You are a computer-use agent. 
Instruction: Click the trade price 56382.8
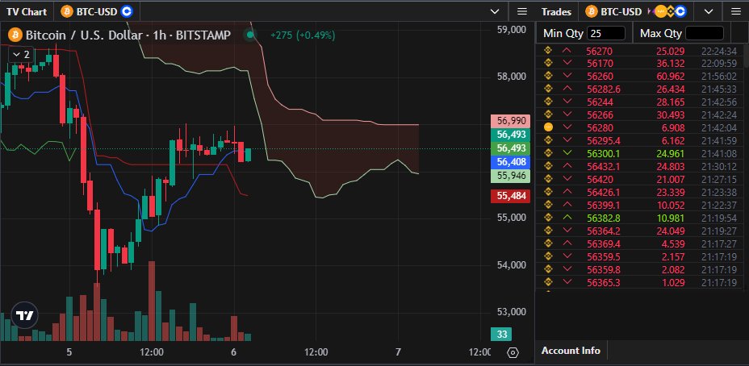click(x=603, y=218)
